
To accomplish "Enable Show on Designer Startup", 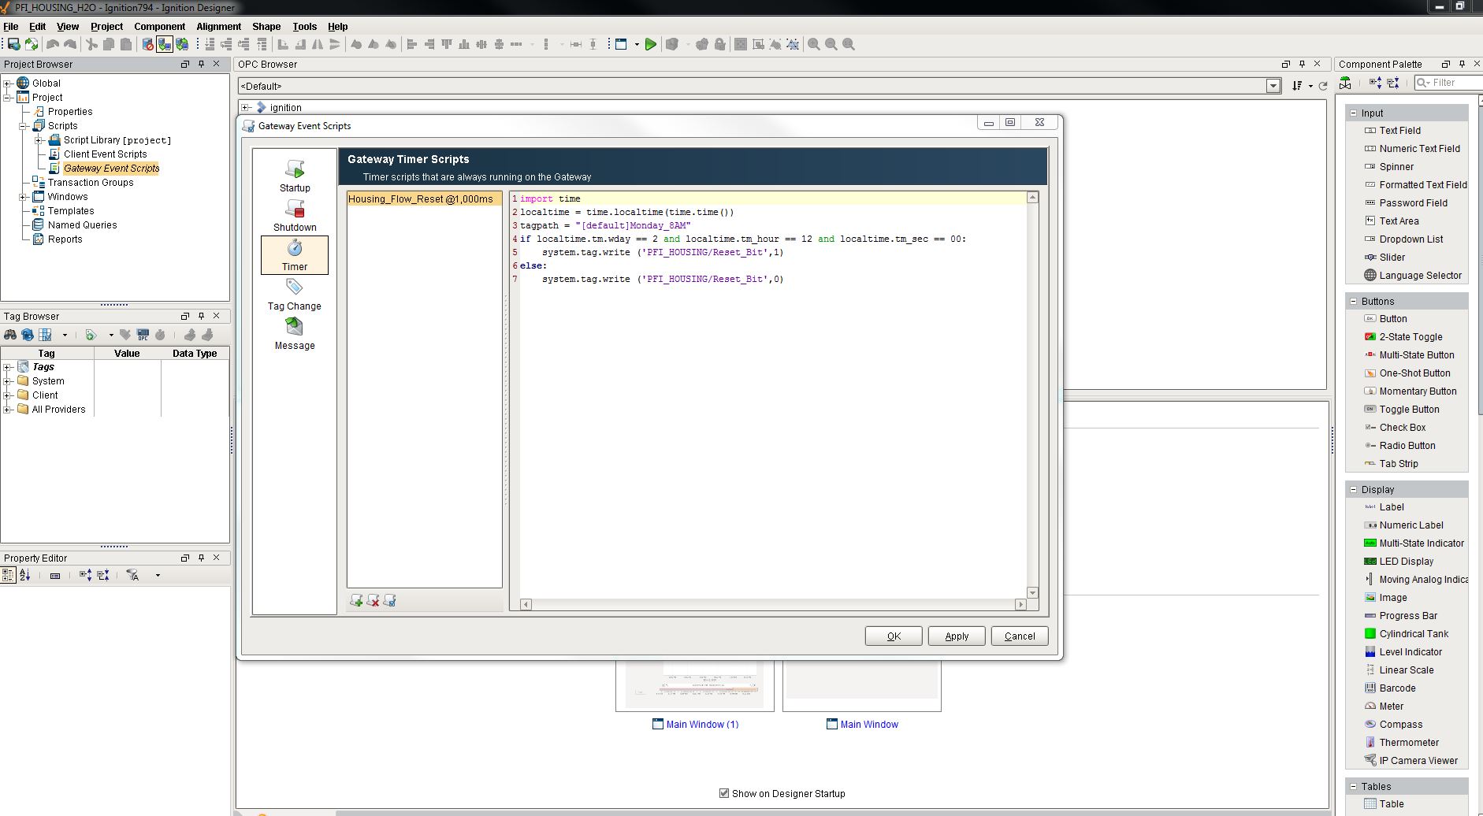I will coord(723,793).
